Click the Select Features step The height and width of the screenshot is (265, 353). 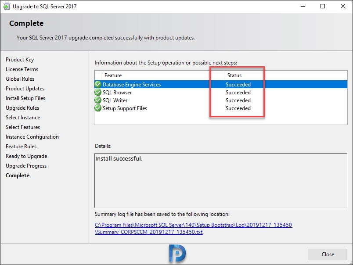[23, 127]
